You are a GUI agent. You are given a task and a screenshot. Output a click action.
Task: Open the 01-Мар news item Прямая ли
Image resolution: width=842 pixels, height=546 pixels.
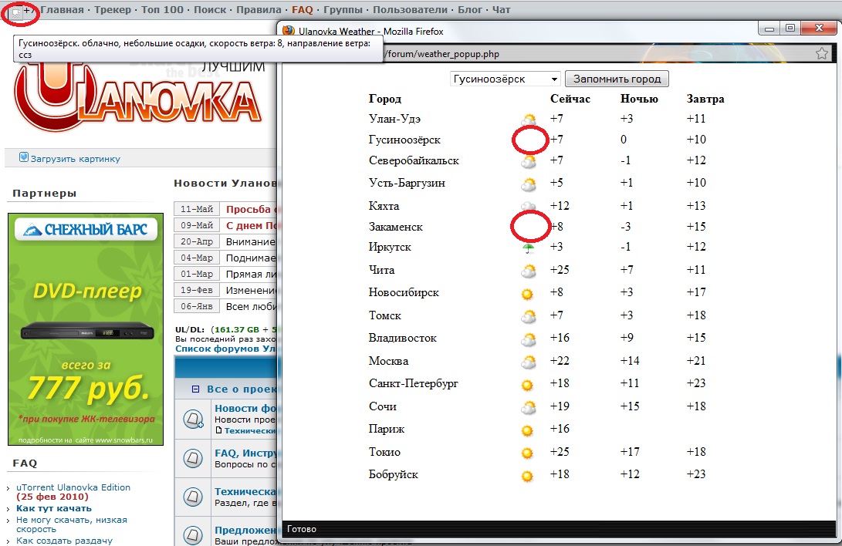(250, 274)
